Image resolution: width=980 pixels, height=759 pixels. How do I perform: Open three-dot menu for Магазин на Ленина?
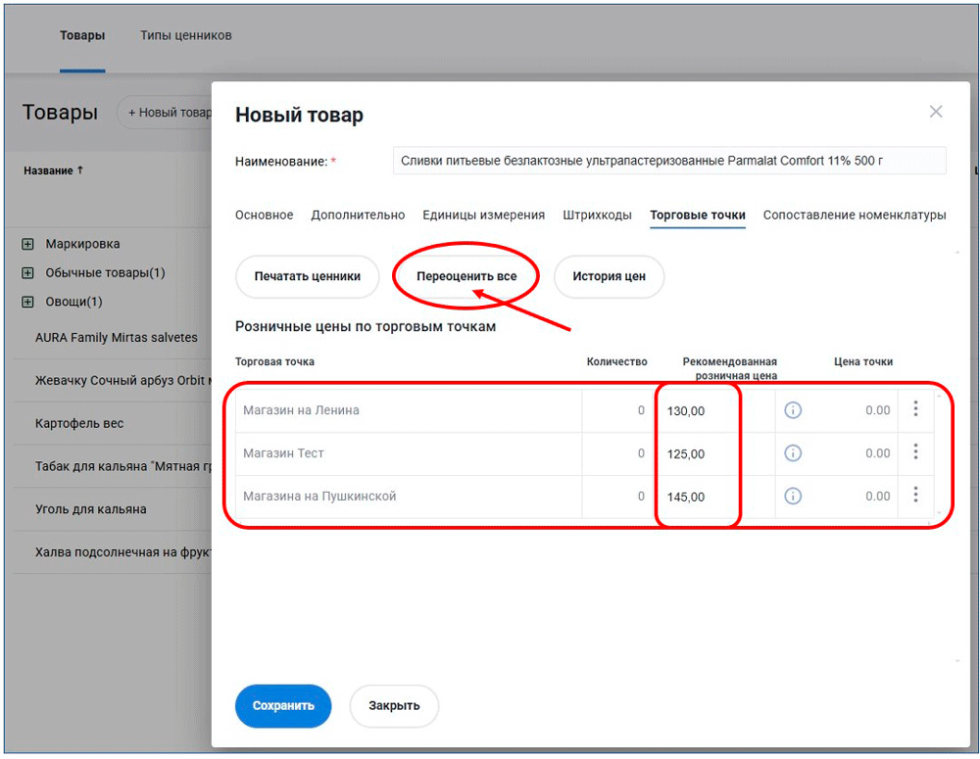(x=915, y=409)
